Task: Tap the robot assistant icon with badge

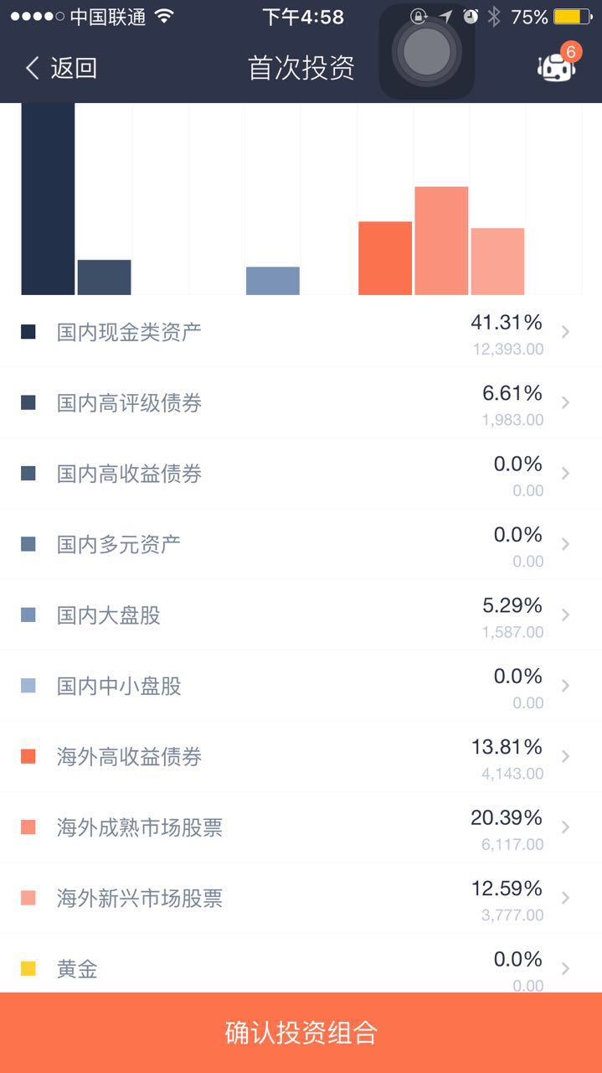Action: click(x=557, y=67)
